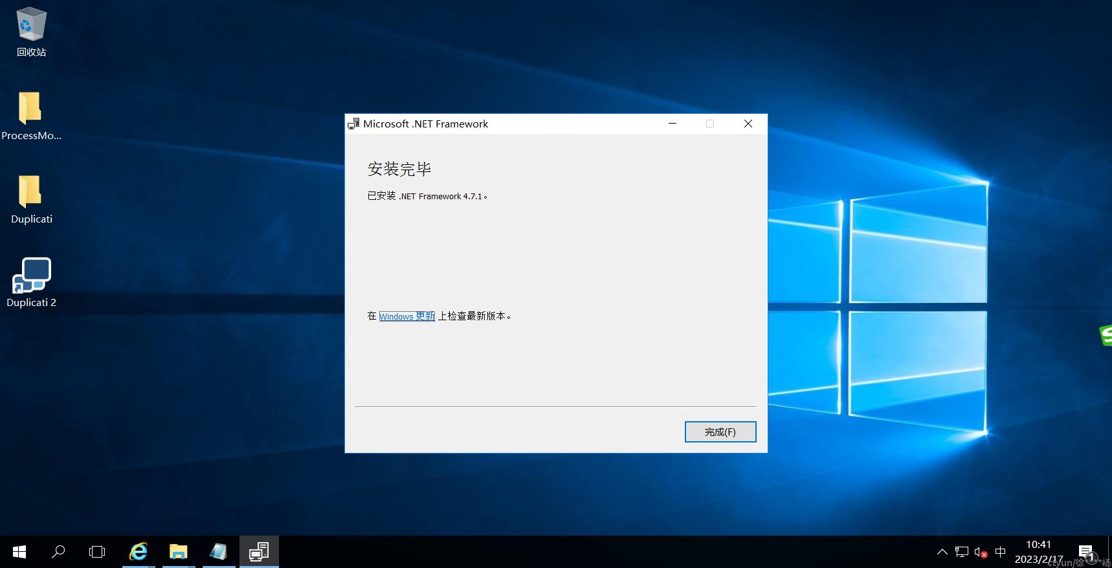
Task: Open taskbar search magnifier
Action: pos(58,552)
